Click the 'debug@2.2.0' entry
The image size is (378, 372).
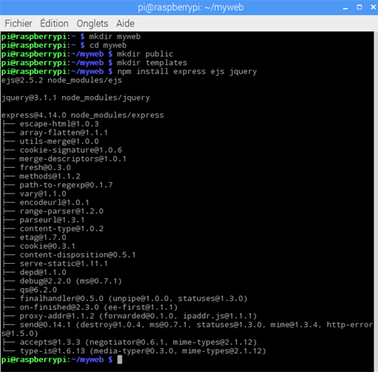pyautogui.click(x=45, y=281)
